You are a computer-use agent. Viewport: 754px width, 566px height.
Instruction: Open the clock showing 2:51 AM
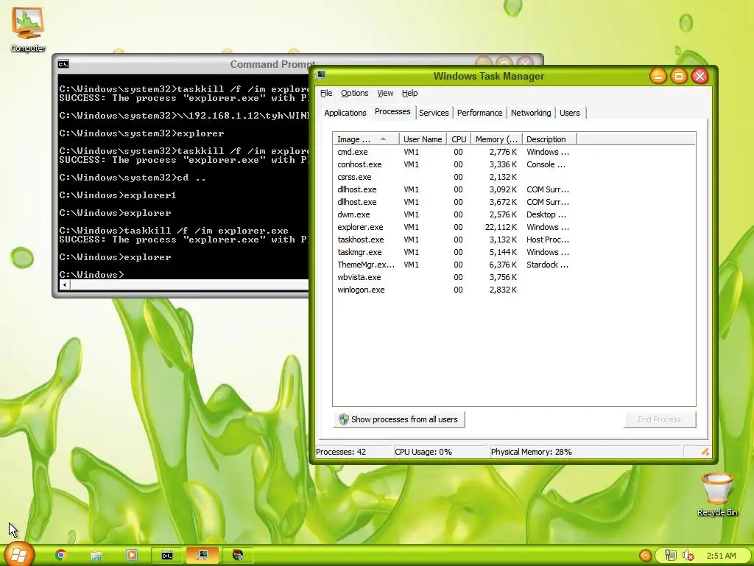(722, 556)
